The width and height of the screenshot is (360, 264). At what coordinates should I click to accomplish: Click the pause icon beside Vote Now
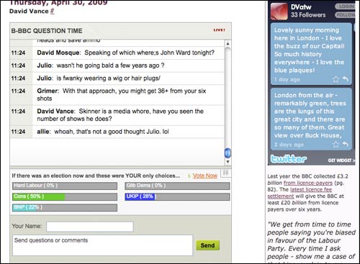(225, 172)
